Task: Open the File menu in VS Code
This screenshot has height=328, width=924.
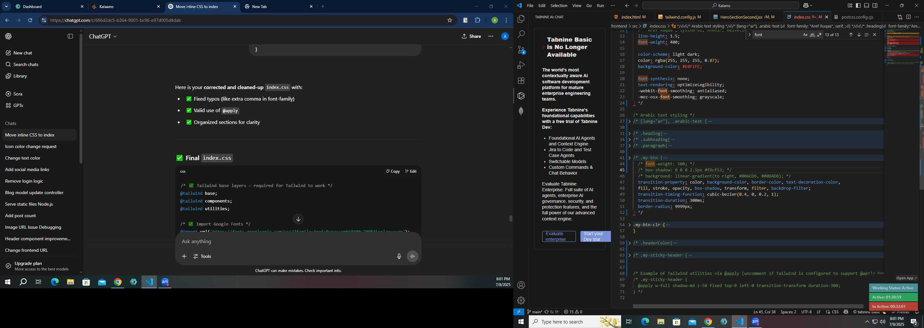Action: click(x=530, y=6)
